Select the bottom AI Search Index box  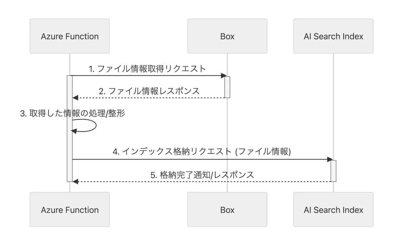click(333, 209)
